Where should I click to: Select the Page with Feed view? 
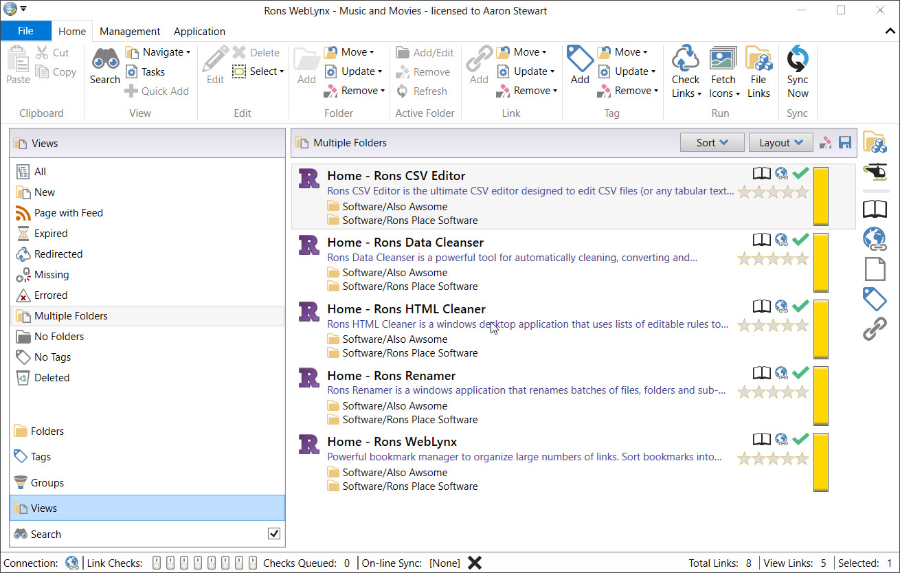[x=147, y=213]
